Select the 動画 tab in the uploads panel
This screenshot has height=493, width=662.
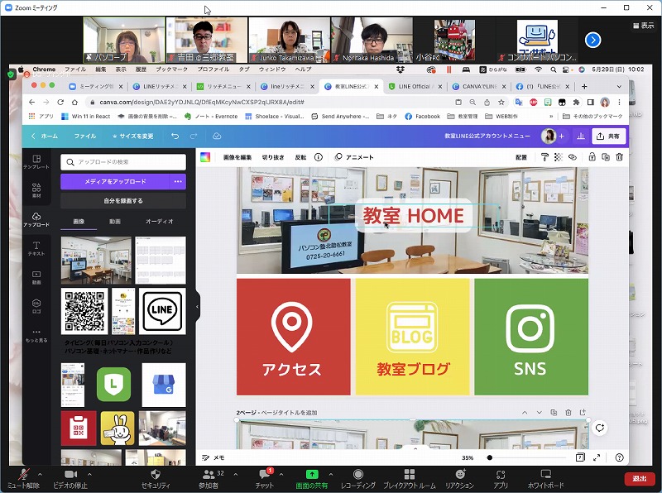click(x=115, y=222)
